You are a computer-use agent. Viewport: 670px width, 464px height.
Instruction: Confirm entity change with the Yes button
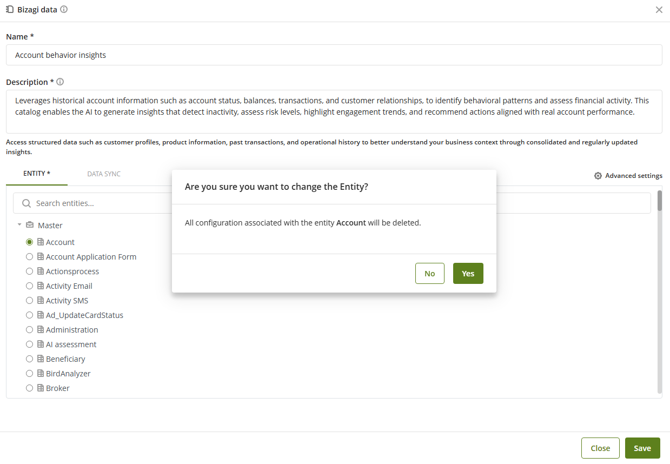pyautogui.click(x=468, y=273)
